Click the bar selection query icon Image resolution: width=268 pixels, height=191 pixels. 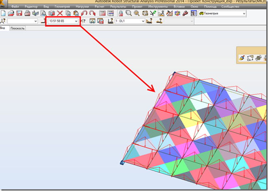pos(43,21)
